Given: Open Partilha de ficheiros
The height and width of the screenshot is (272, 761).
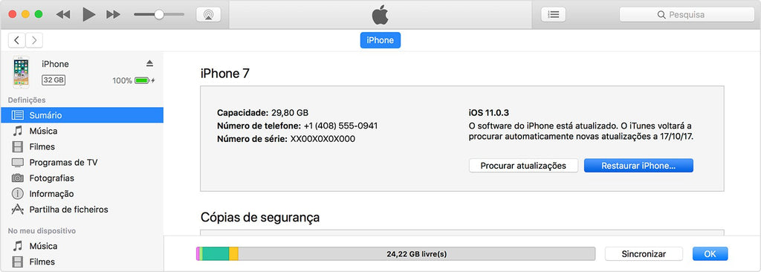Looking at the screenshot, I should point(82,210).
